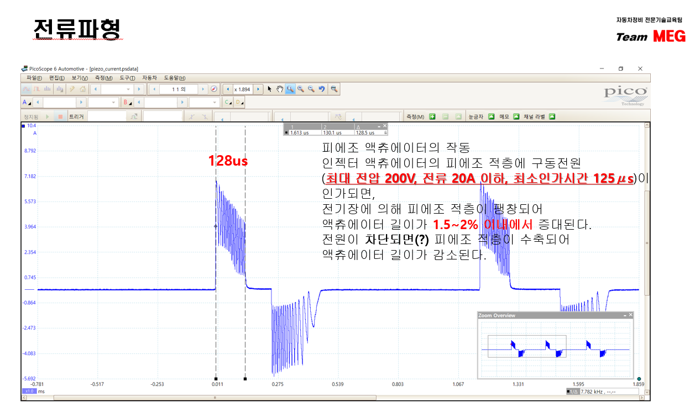
Task: Close the ruler legend box
Action: pyautogui.click(x=385, y=125)
